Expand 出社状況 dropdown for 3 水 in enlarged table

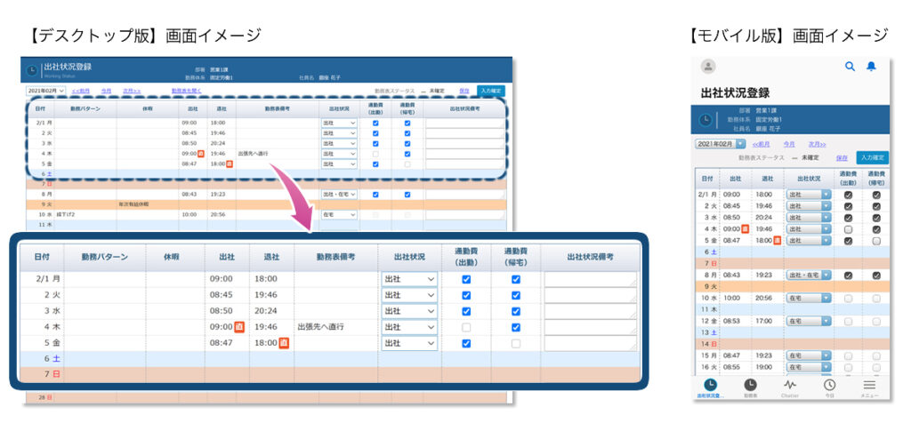[x=409, y=311]
